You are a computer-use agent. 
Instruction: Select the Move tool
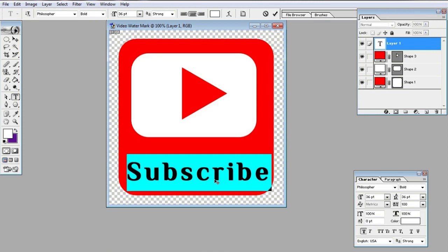(x=15, y=39)
